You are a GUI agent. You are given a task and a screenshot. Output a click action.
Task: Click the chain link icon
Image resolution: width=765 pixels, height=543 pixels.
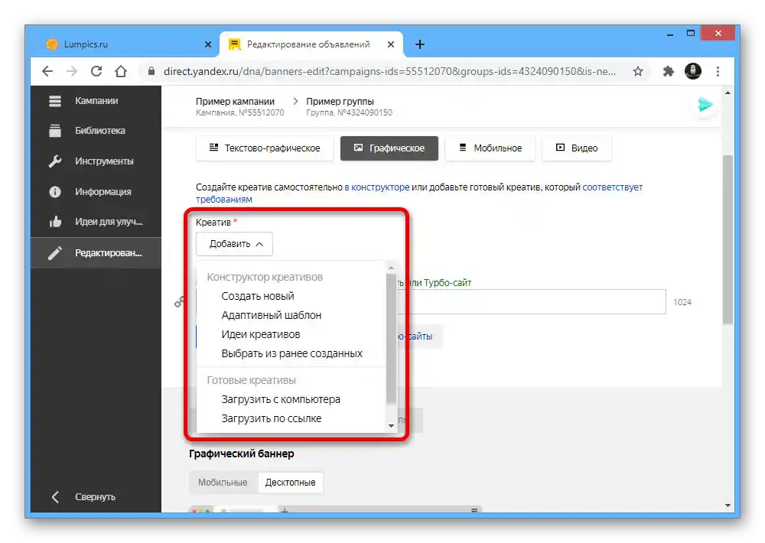click(x=179, y=302)
